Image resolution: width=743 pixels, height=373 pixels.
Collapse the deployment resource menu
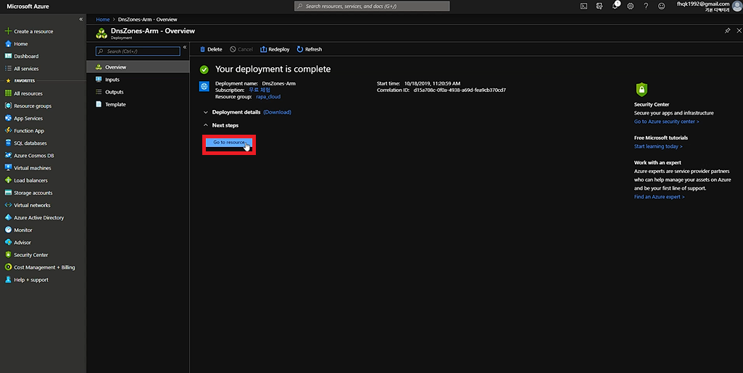pyautogui.click(x=185, y=47)
